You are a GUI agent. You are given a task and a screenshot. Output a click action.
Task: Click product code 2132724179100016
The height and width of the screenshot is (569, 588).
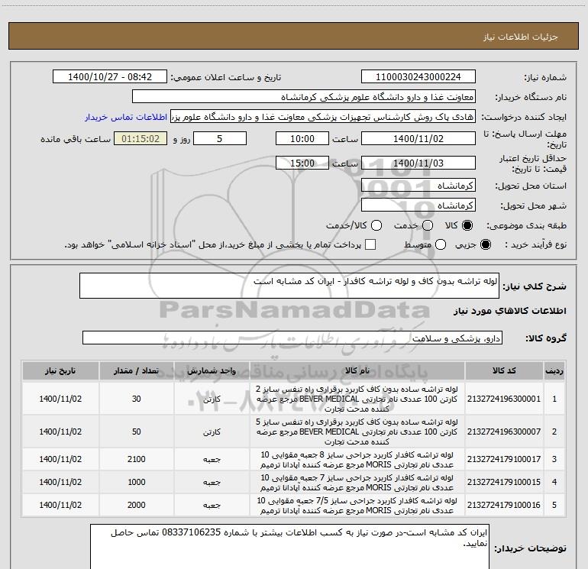point(504,505)
